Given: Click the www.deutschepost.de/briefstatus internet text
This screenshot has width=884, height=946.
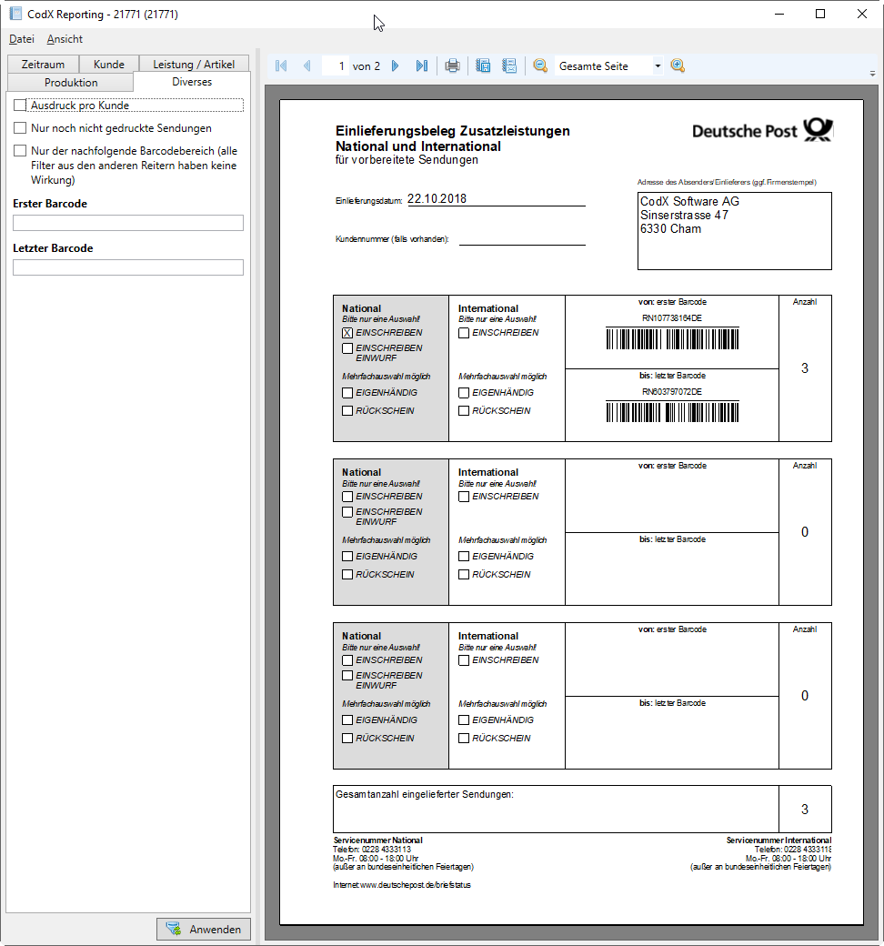Looking at the screenshot, I should coord(415,885).
